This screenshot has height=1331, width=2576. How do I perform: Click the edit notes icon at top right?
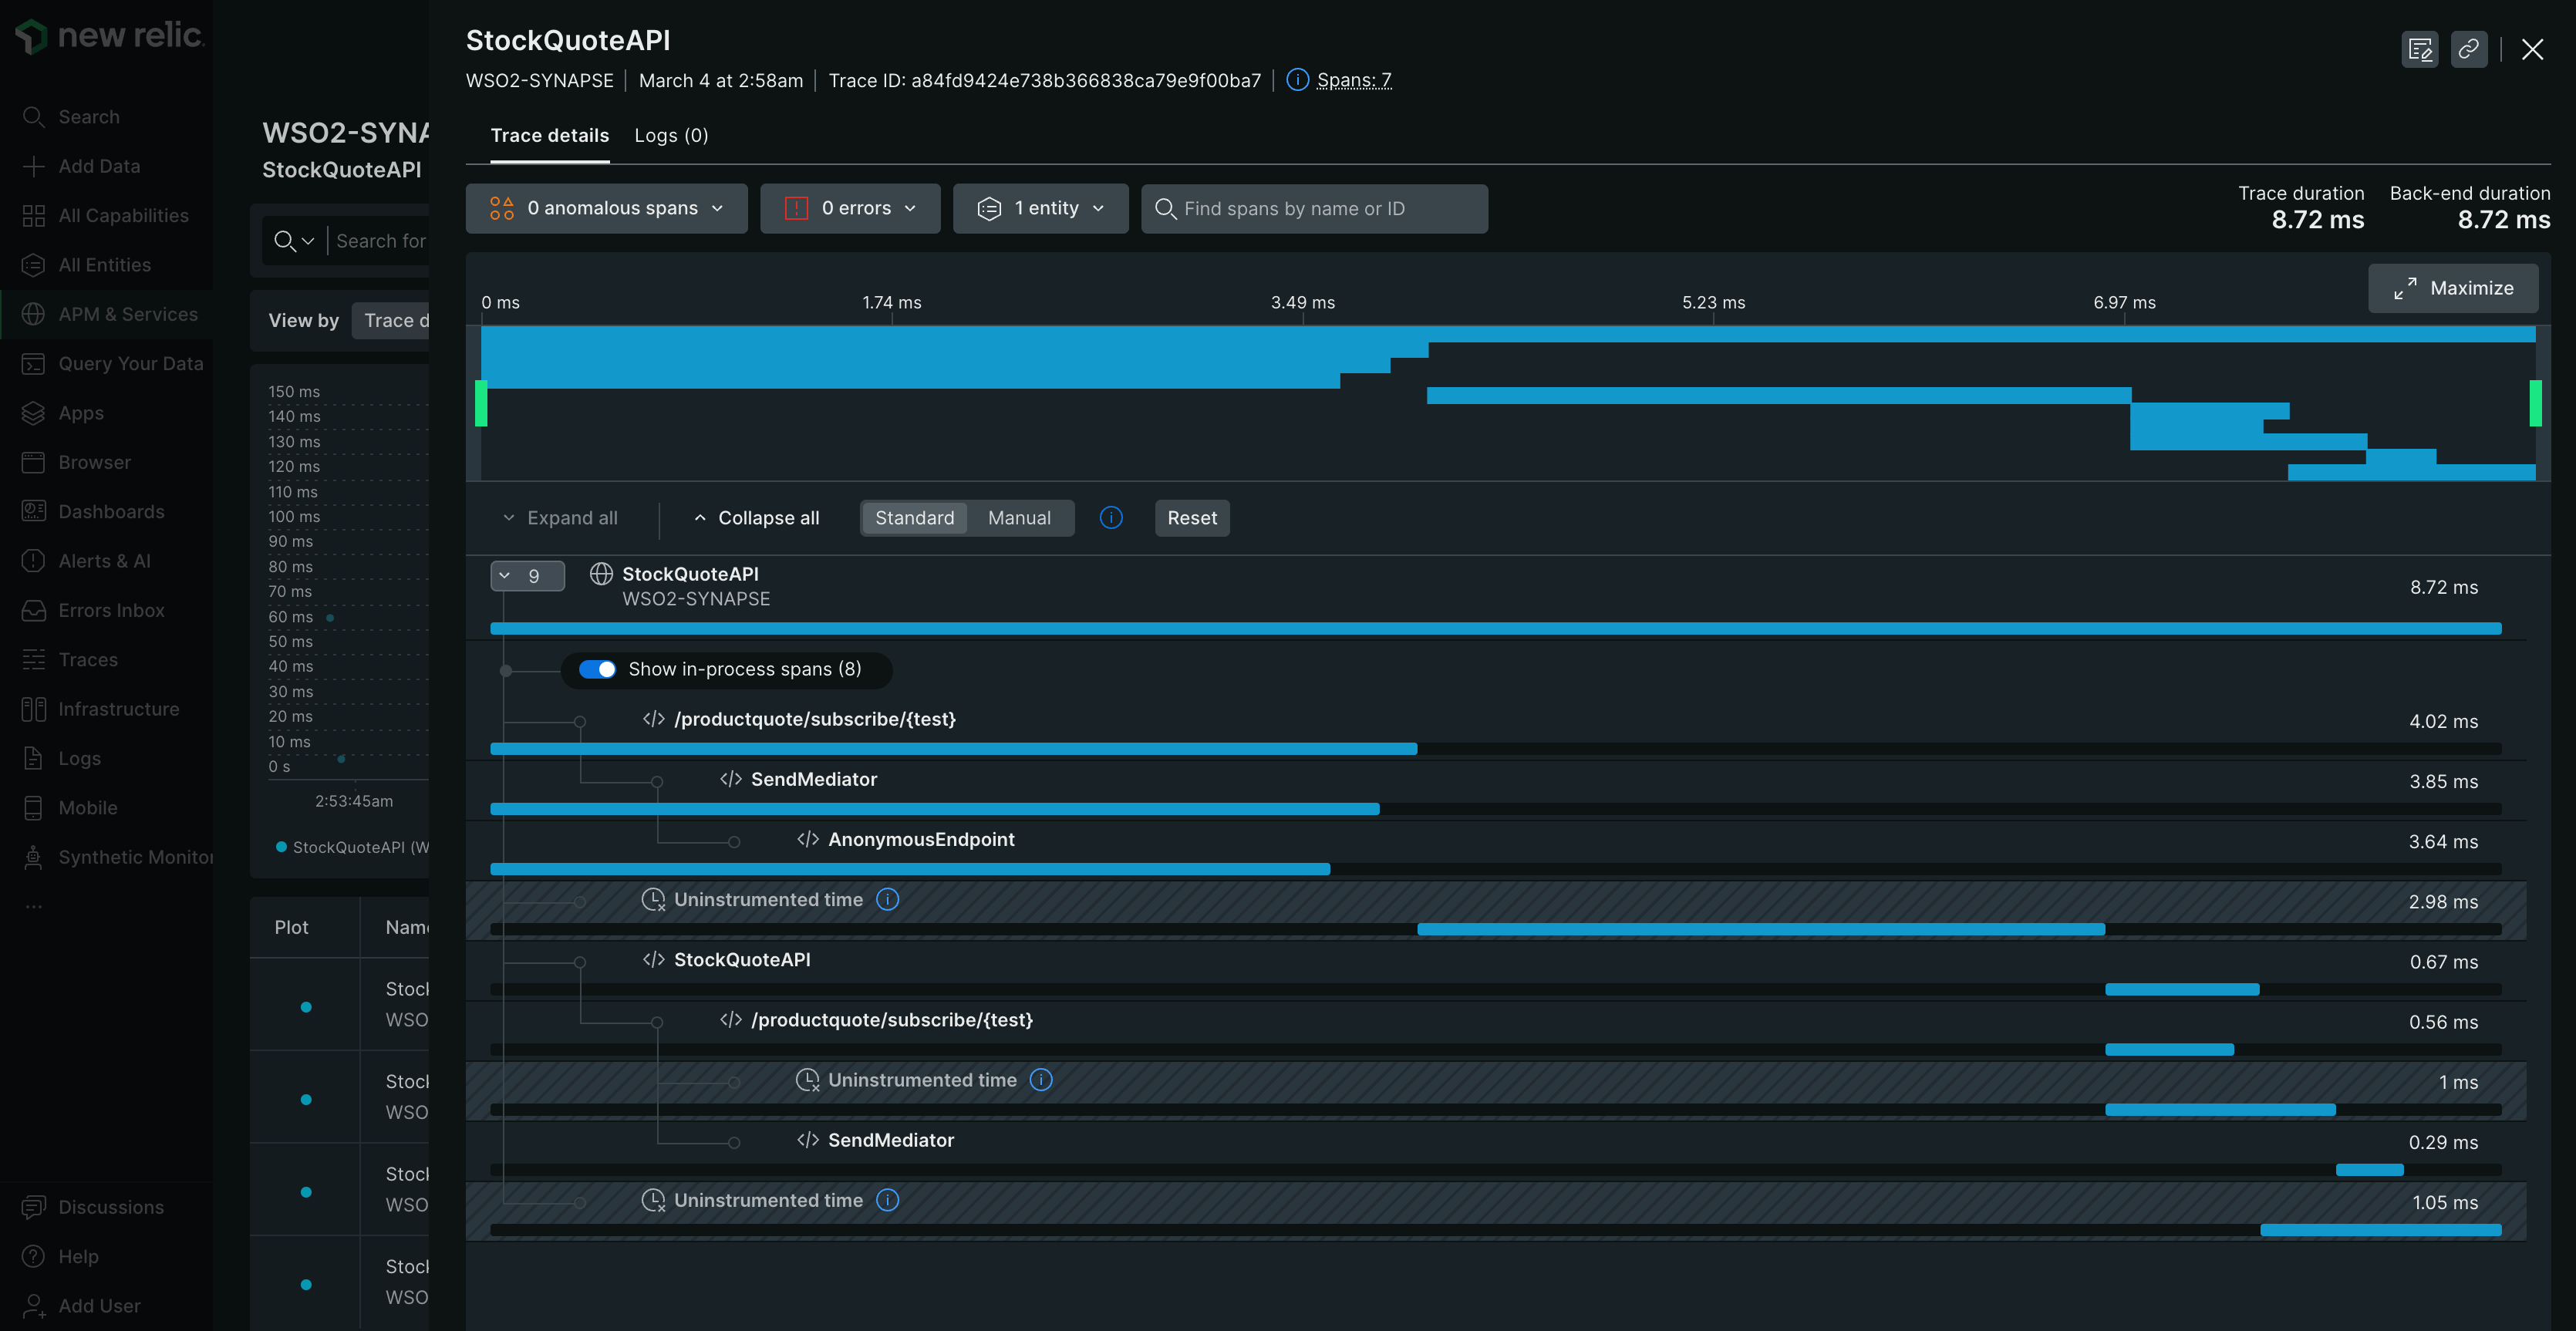[2420, 49]
